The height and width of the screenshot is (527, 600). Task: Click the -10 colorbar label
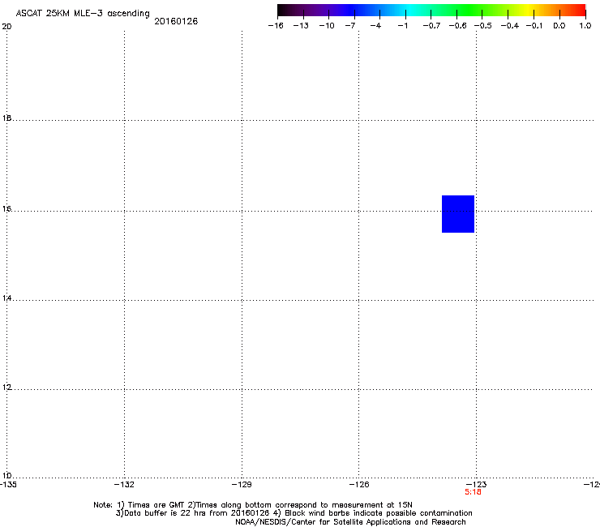tap(327, 26)
